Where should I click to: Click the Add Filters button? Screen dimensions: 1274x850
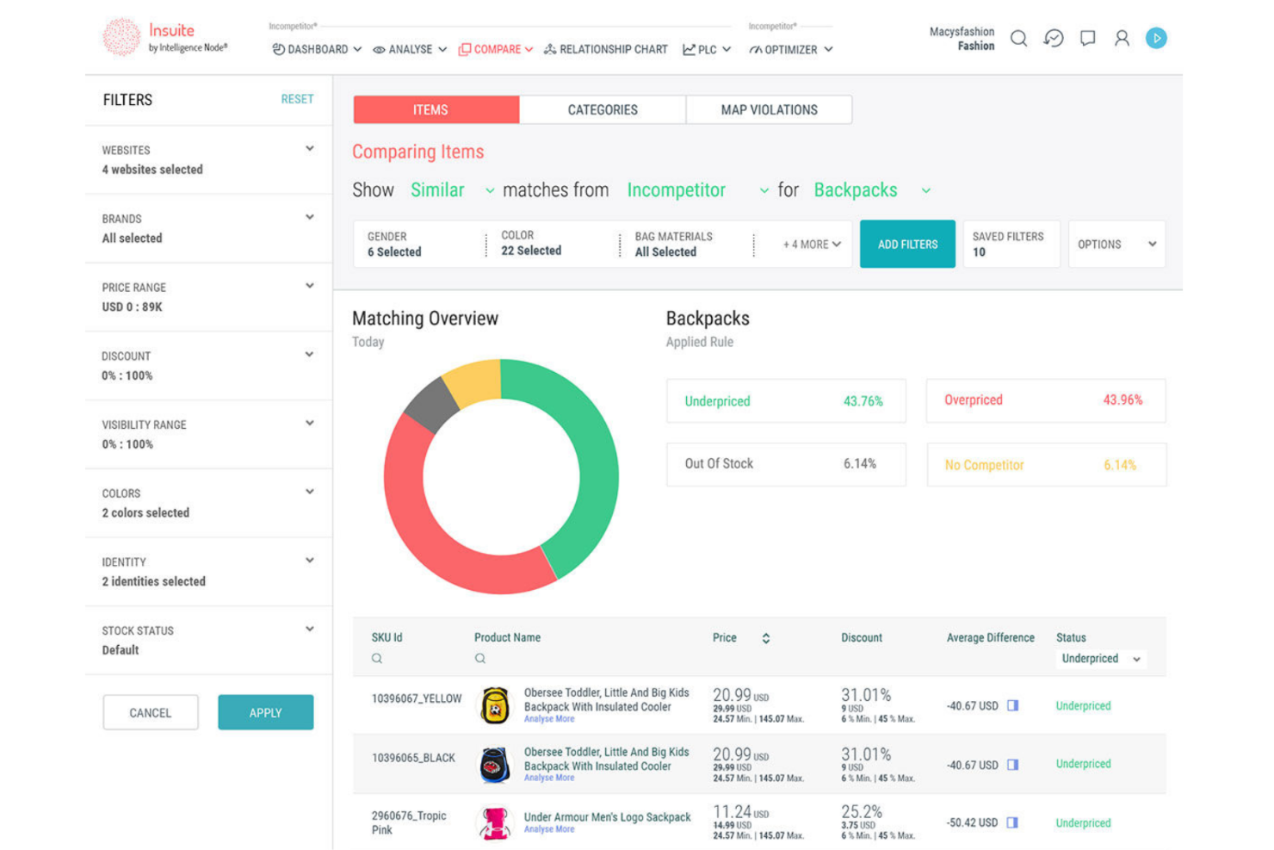pyautogui.click(x=907, y=245)
